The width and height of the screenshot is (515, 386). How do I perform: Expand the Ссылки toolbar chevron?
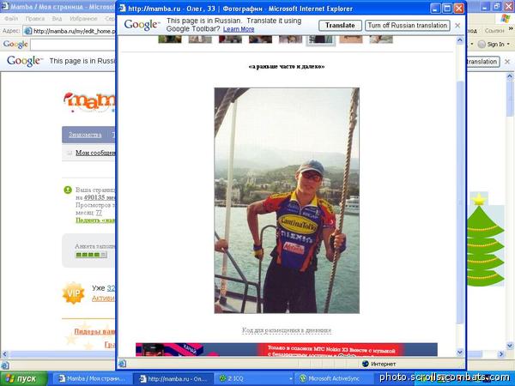click(x=511, y=30)
